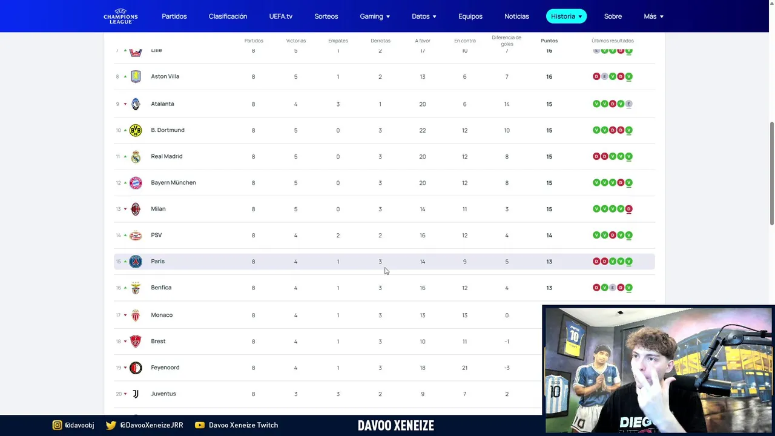Image resolution: width=775 pixels, height=436 pixels.
Task: Open UEFA.tv from the navigation bar
Action: tap(281, 16)
